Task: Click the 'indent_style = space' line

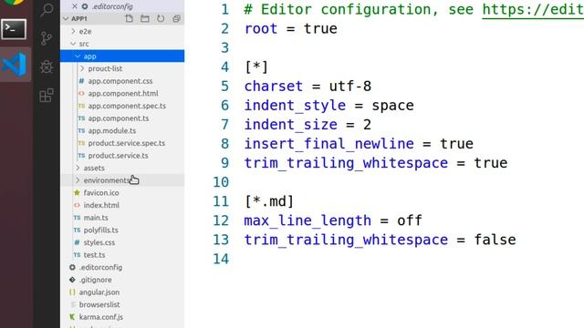Action: tap(328, 106)
